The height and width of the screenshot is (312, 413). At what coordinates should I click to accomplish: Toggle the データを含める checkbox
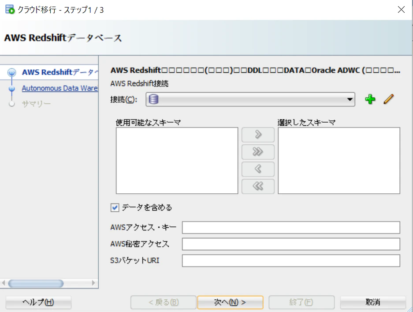pos(115,207)
